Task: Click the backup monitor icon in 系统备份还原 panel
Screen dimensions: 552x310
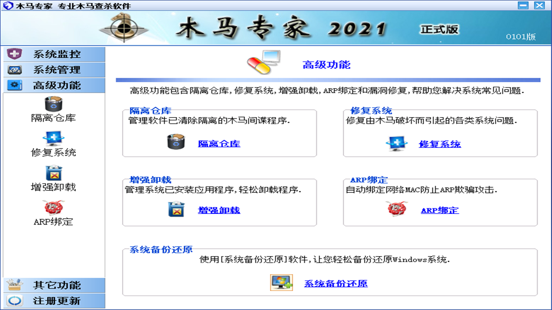Action: click(x=282, y=283)
